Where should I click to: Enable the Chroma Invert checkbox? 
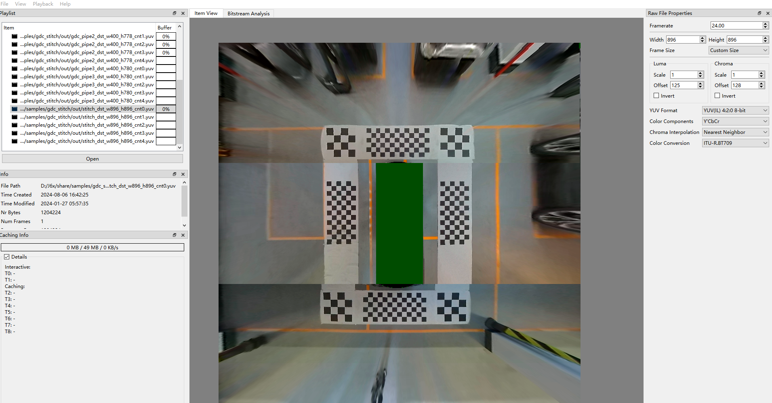[717, 96]
